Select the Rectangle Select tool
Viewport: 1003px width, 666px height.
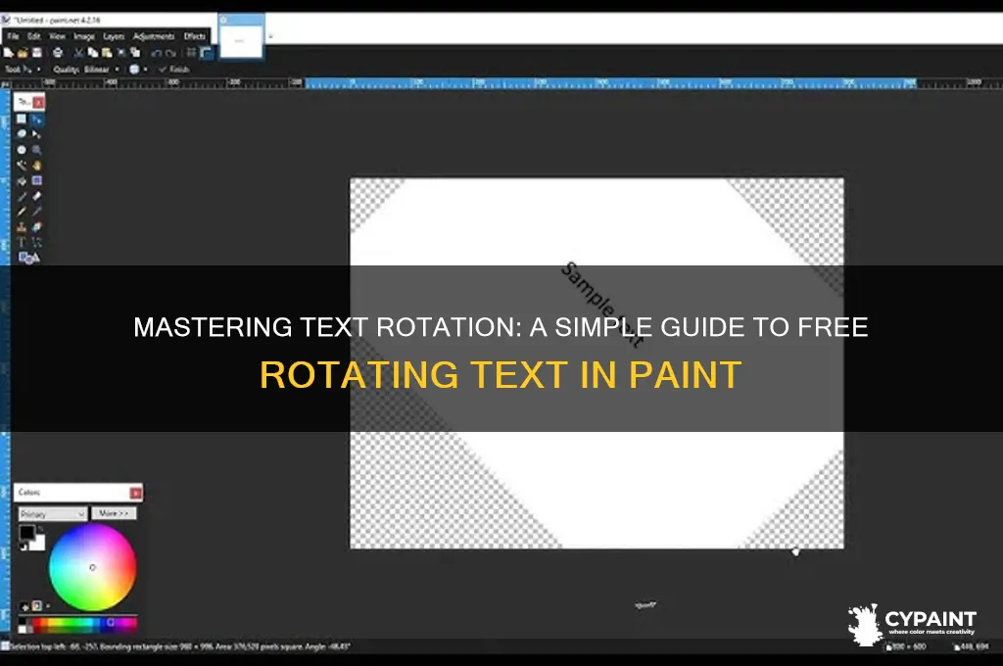[22, 119]
